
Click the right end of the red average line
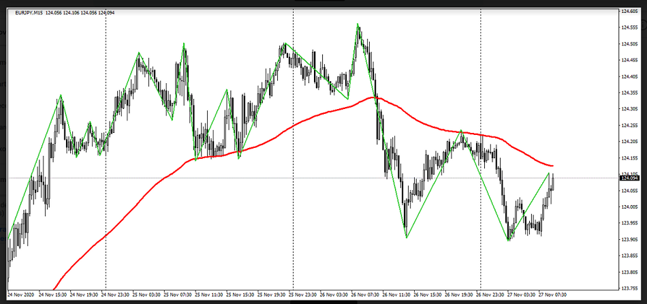[x=552, y=166]
